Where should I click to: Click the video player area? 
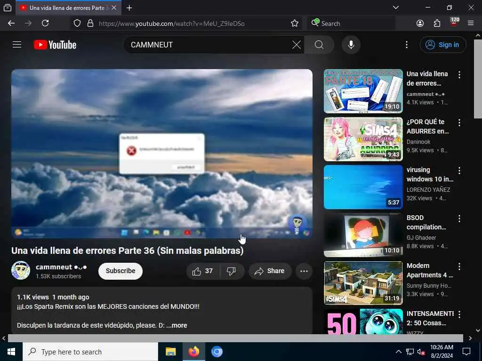click(162, 154)
